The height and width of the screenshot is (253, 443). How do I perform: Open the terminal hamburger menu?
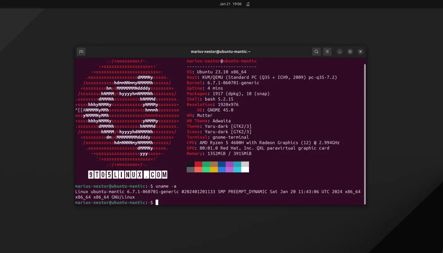328,52
